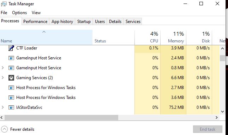Click icon of GameInput Host Service using 2.4 MB
Image resolution: width=228 pixels, height=135 pixels.
pos(11,58)
